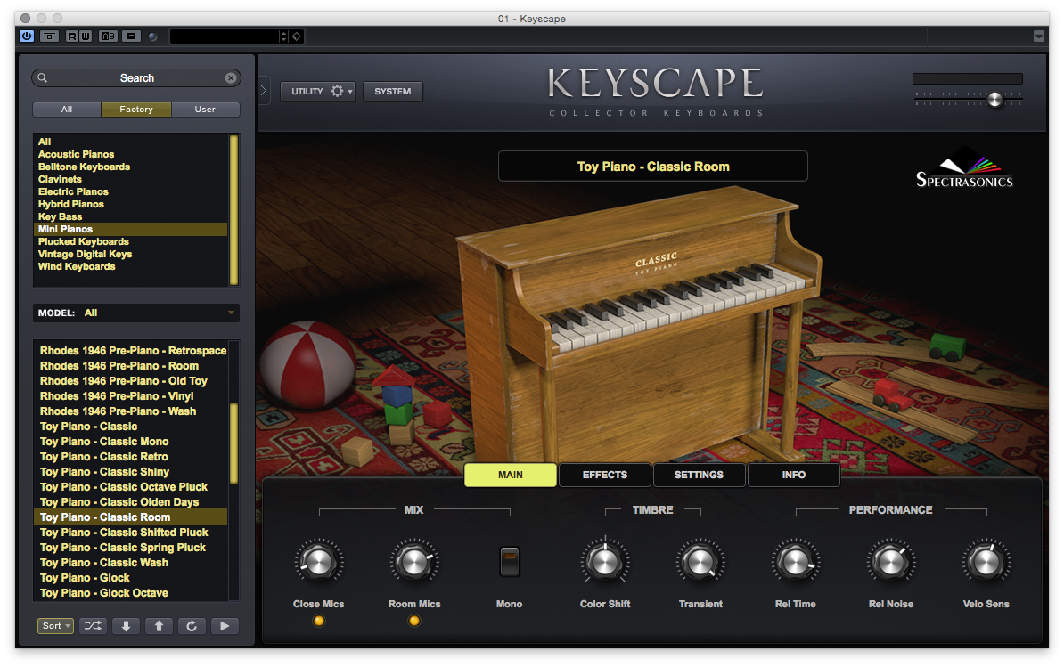The height and width of the screenshot is (667, 1064).
Task: Click the patch list scrollbar
Action: (234, 443)
